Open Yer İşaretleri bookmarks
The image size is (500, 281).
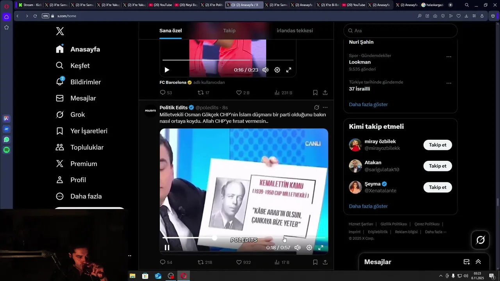pyautogui.click(x=81, y=131)
